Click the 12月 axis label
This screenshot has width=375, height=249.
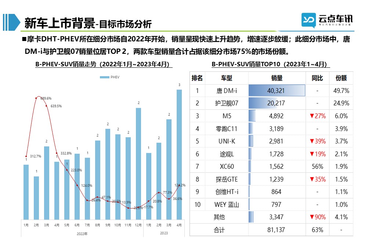138,225
